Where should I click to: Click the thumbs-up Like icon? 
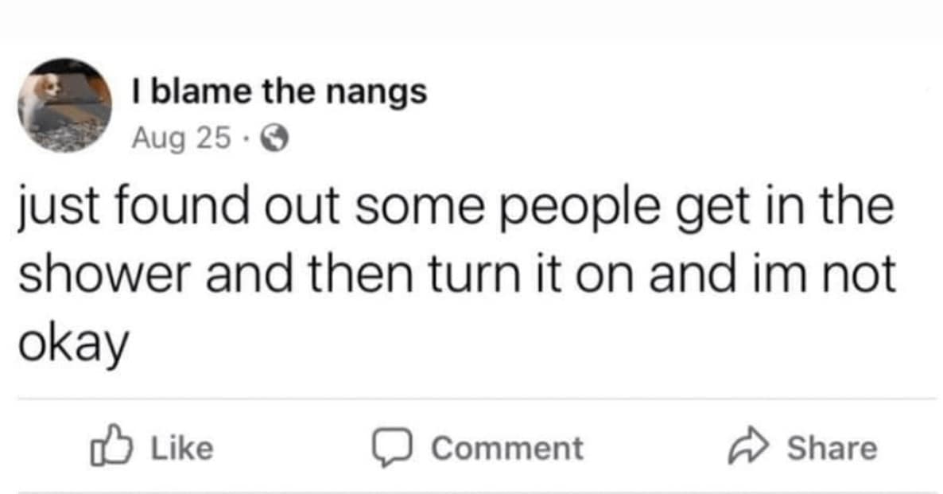[108, 448]
